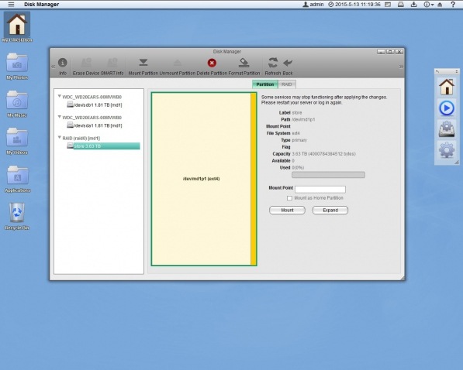Viewport: 463px width, 370px height.
Task: Refresh the disk list
Action: point(272,63)
